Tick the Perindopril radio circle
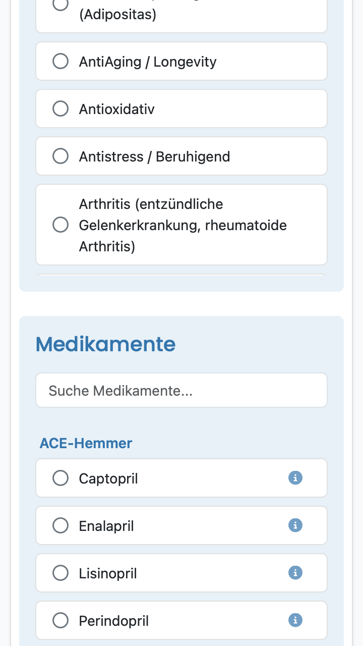Viewport: 363px width, 646px height. tap(60, 620)
